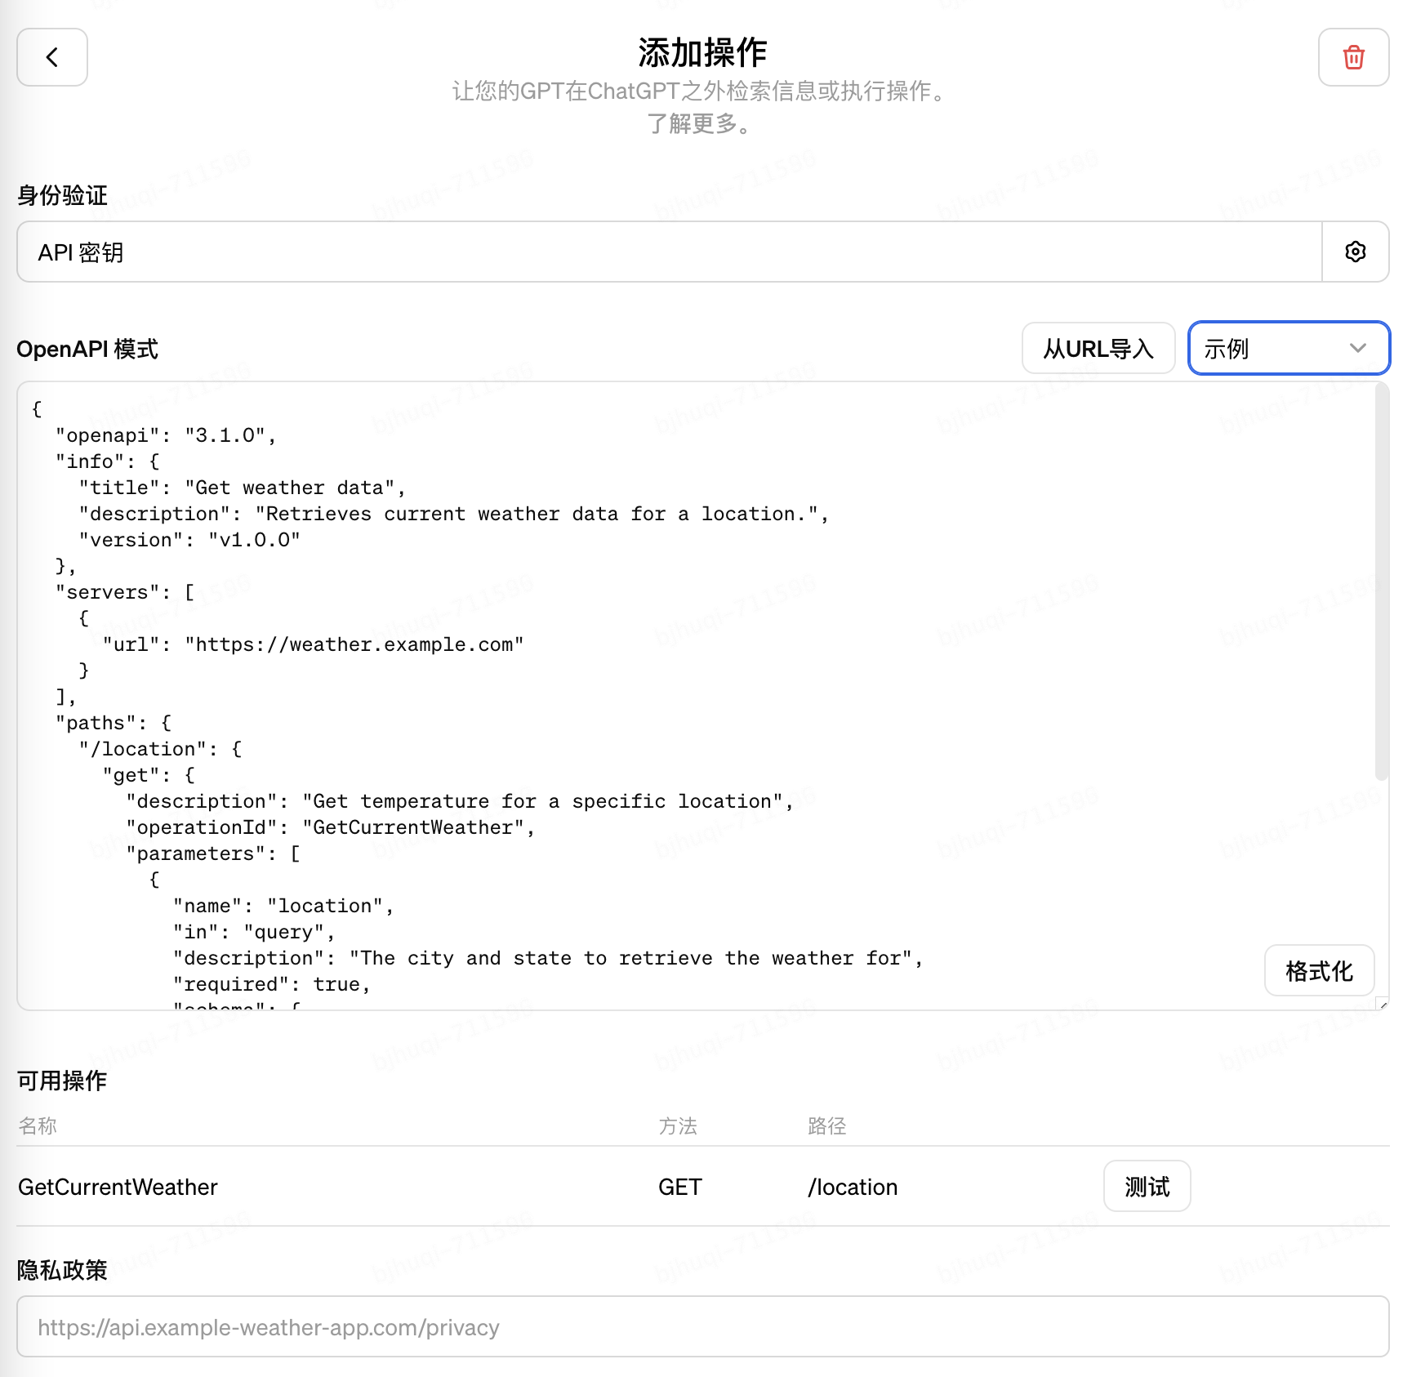Click 测试 button for GetCurrentWeather
Viewport: 1403px width, 1377px height.
tap(1146, 1186)
